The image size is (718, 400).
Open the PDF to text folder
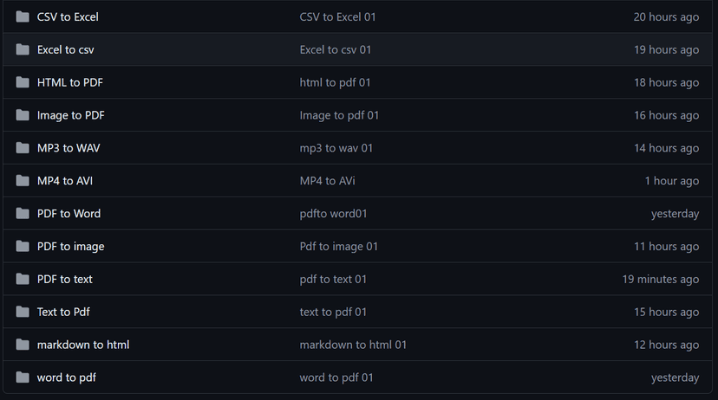(64, 280)
